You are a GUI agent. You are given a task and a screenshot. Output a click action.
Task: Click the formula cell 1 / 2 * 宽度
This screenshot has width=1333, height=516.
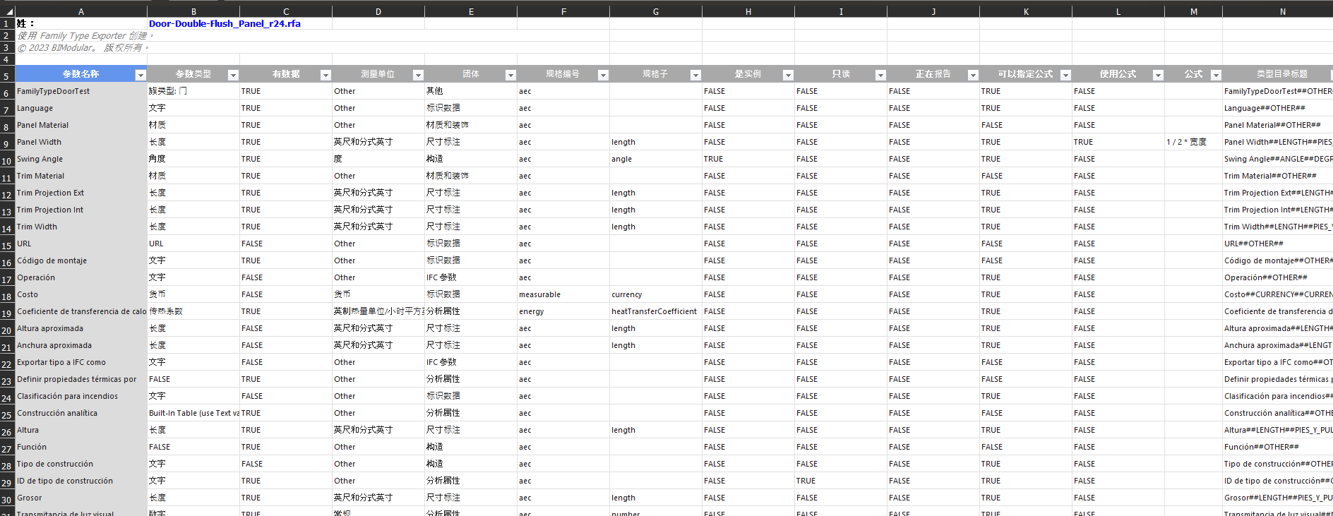coord(1194,142)
